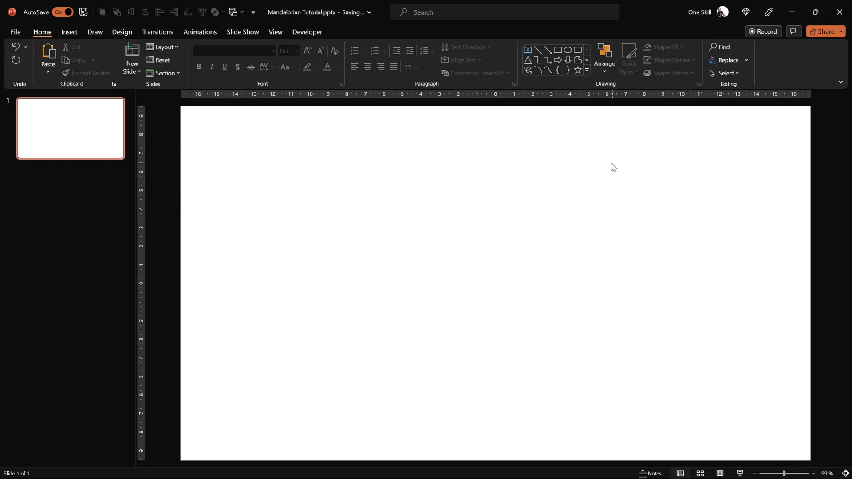The width and height of the screenshot is (852, 479).
Task: Select the triangle shape
Action: pyautogui.click(x=528, y=60)
